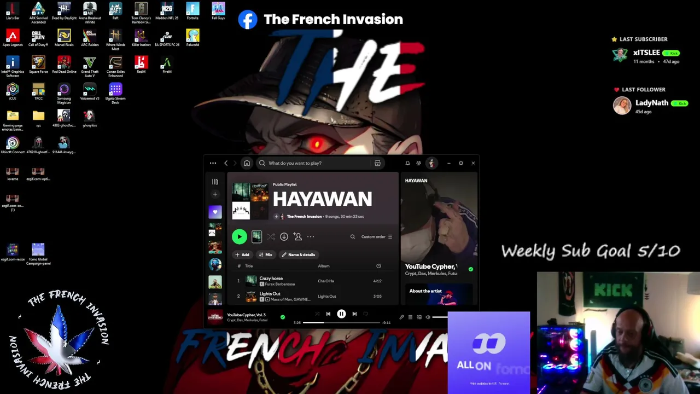Open the Voicemod V3 desktop shortcut
This screenshot has height=394, width=700.
coord(90,92)
